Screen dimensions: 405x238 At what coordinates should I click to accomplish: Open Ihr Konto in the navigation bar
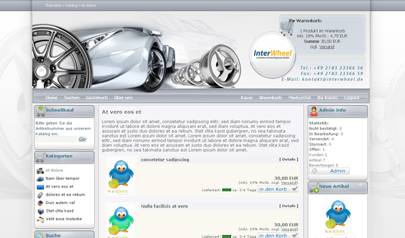click(327, 98)
